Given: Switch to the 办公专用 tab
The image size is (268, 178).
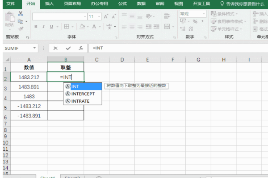Looking at the screenshot, I should [x=100, y=4].
